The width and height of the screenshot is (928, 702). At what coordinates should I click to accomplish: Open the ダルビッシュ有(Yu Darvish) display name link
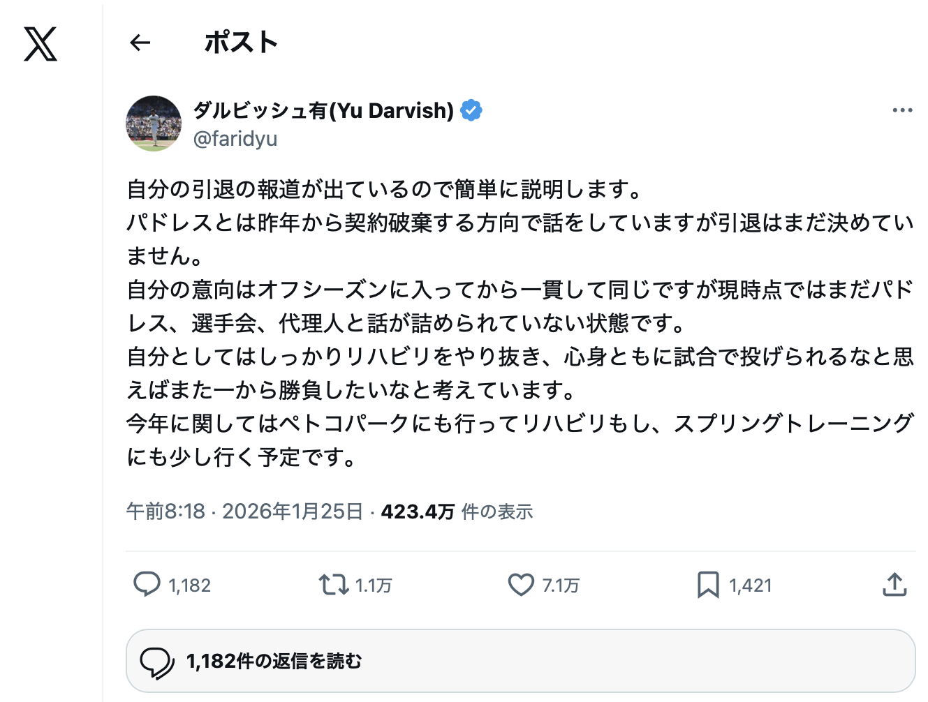(323, 110)
